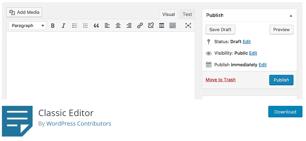The width and height of the screenshot is (306, 141).
Task: Click the blue Publish button
Action: [281, 80]
